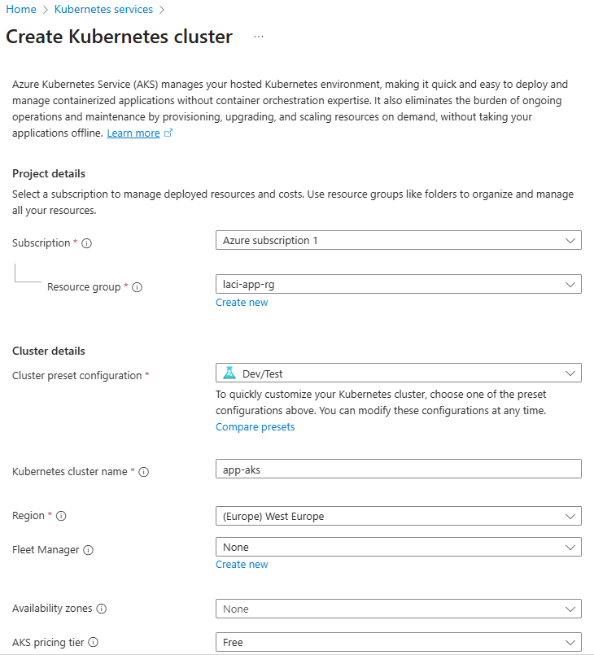
Task: Open the ellipsis menu beside page title
Action: coord(259,37)
